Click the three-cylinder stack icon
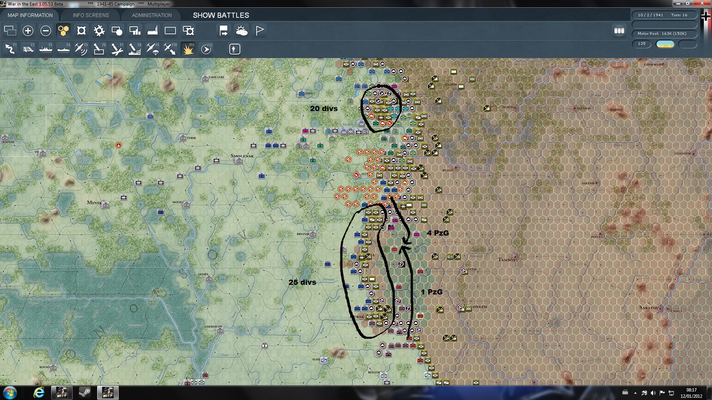 point(619,30)
